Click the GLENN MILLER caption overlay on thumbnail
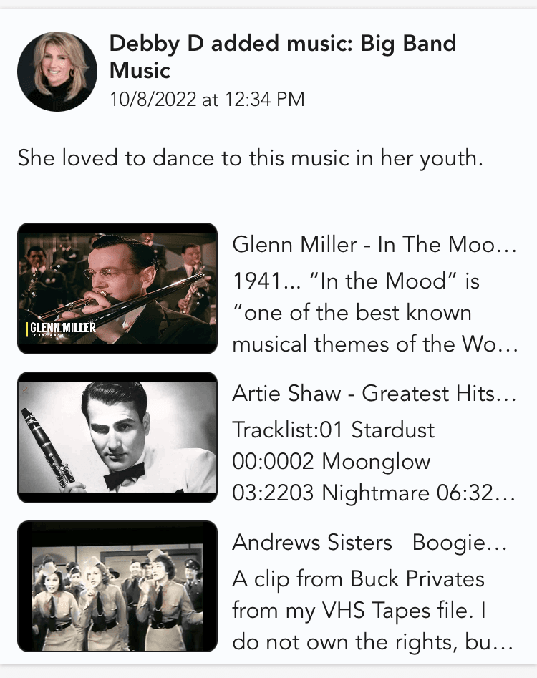Viewport: 537px width, 678px height. [62, 329]
